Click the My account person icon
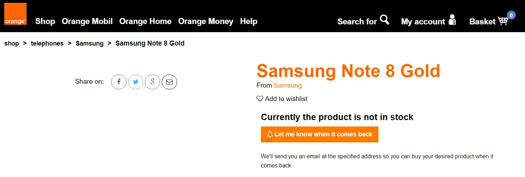The image size is (525, 177). (452, 20)
